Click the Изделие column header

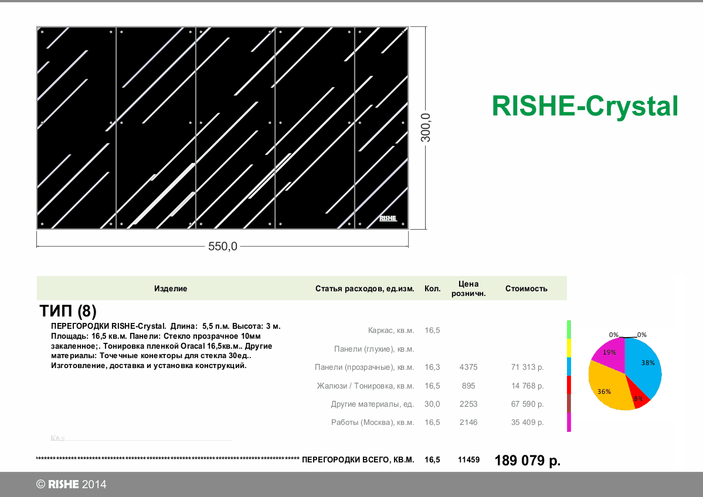pyautogui.click(x=171, y=288)
